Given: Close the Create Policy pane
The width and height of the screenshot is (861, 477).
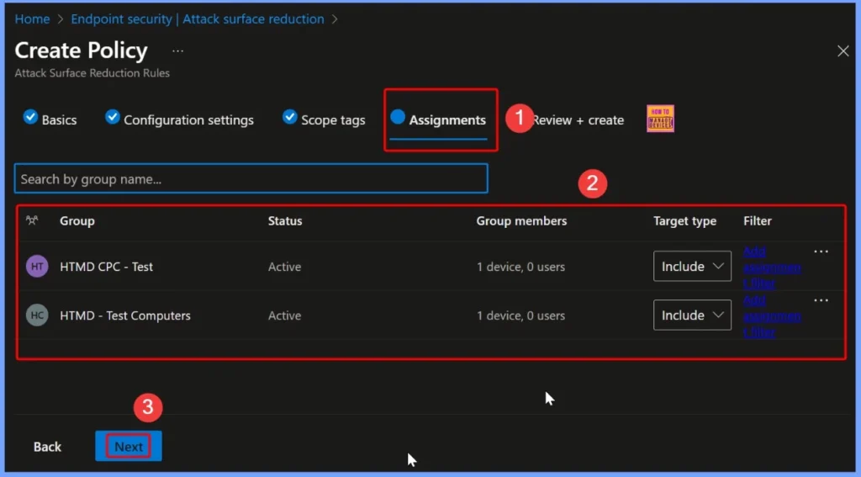Looking at the screenshot, I should click(x=843, y=51).
